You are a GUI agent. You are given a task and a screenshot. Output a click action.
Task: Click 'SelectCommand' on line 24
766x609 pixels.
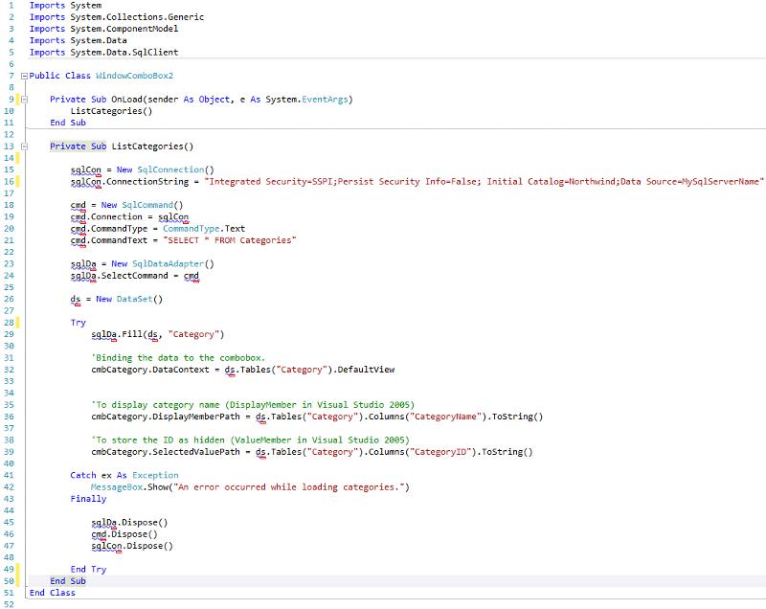(x=134, y=276)
